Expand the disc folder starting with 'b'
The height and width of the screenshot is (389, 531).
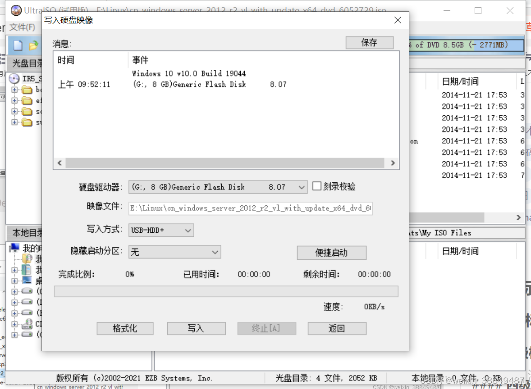[14, 90]
